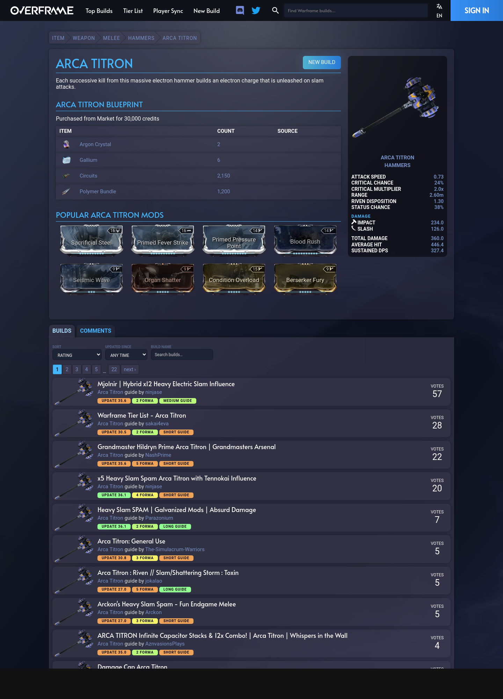Click the Sign In button
This screenshot has height=699, width=503.
coord(477,10)
